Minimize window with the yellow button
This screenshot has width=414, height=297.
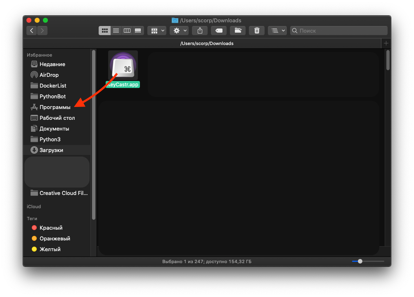(37, 20)
